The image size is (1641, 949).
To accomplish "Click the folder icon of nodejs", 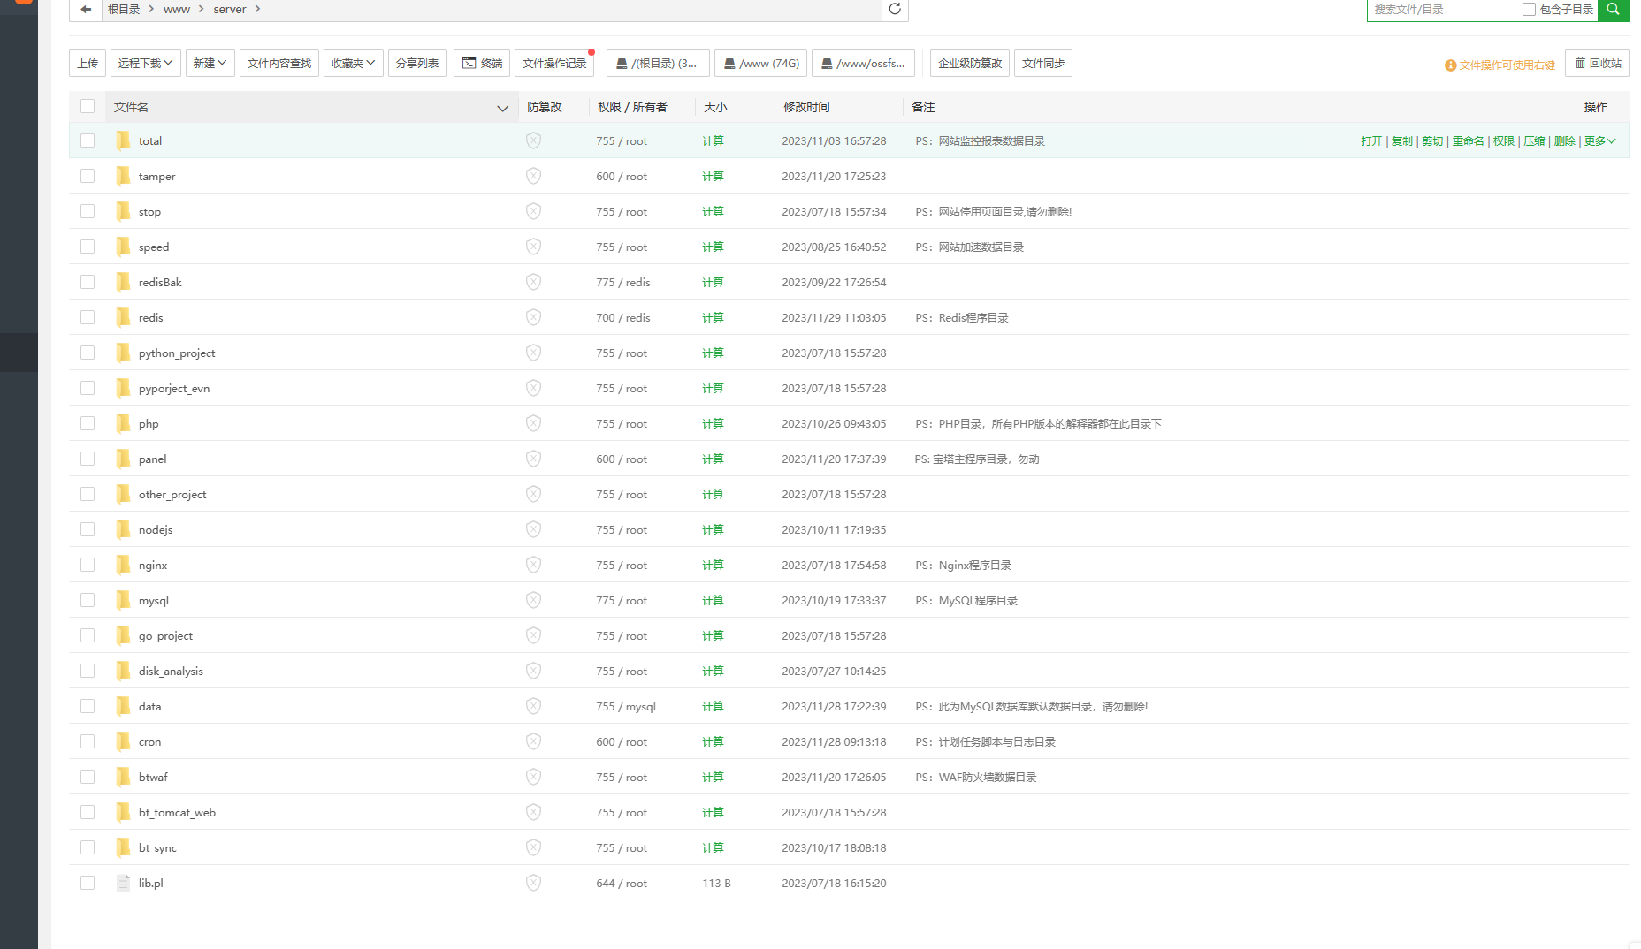I will pyautogui.click(x=123, y=529).
